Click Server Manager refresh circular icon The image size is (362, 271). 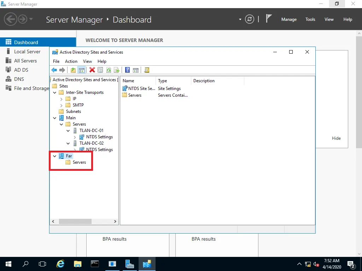point(250,19)
